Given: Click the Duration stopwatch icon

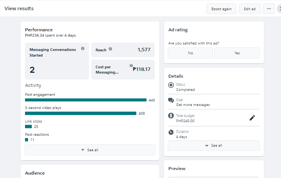Looking at the screenshot, I should point(171,132).
